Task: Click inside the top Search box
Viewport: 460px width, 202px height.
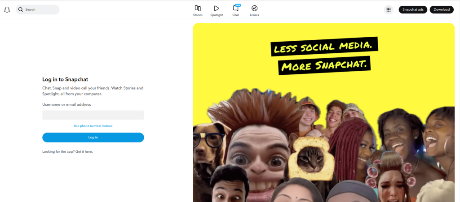Action: pos(41,9)
